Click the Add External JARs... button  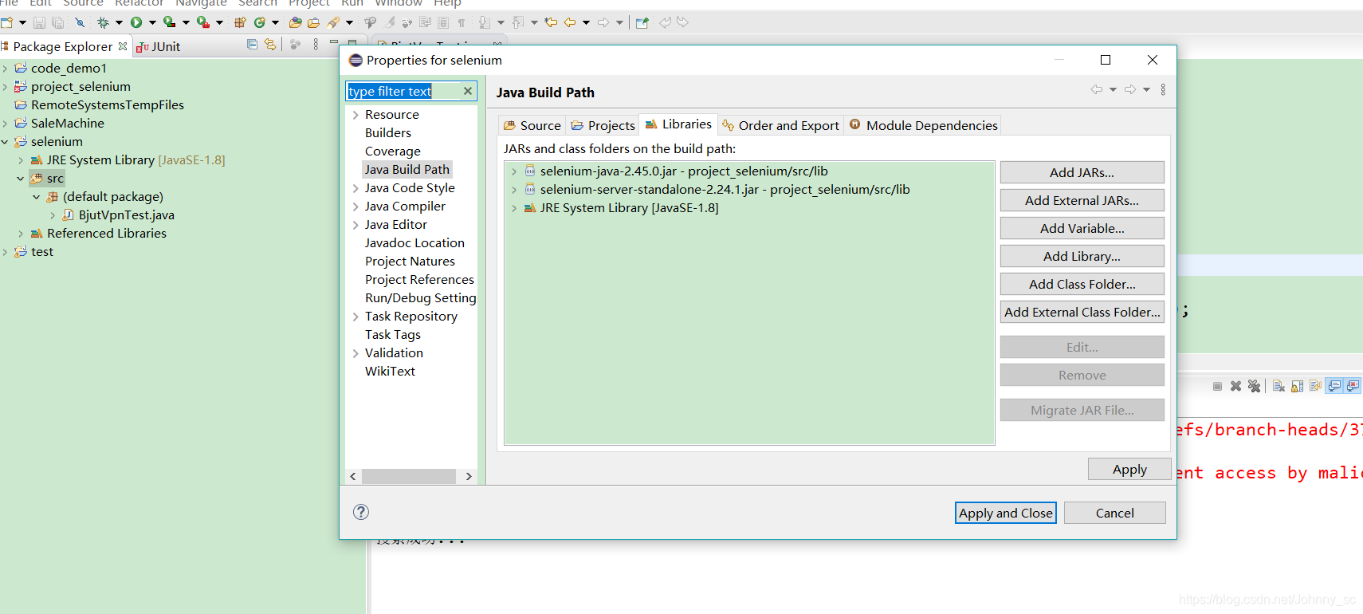[1082, 200]
